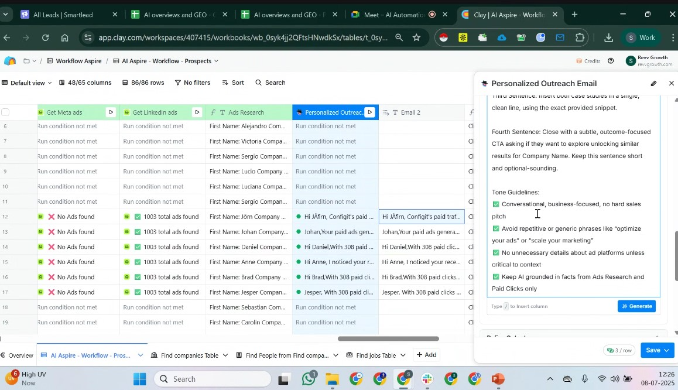Click the Save button
This screenshot has height=390, width=678.
tap(652, 350)
